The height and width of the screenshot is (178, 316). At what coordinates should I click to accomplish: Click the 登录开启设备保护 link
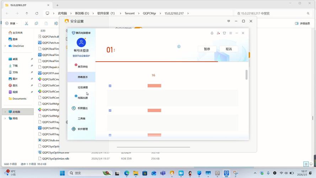click(x=81, y=56)
